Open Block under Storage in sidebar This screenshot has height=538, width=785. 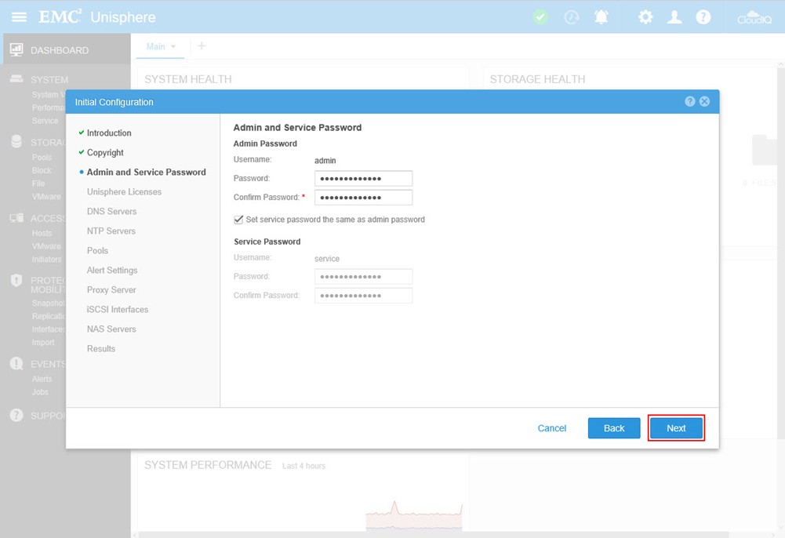click(42, 170)
